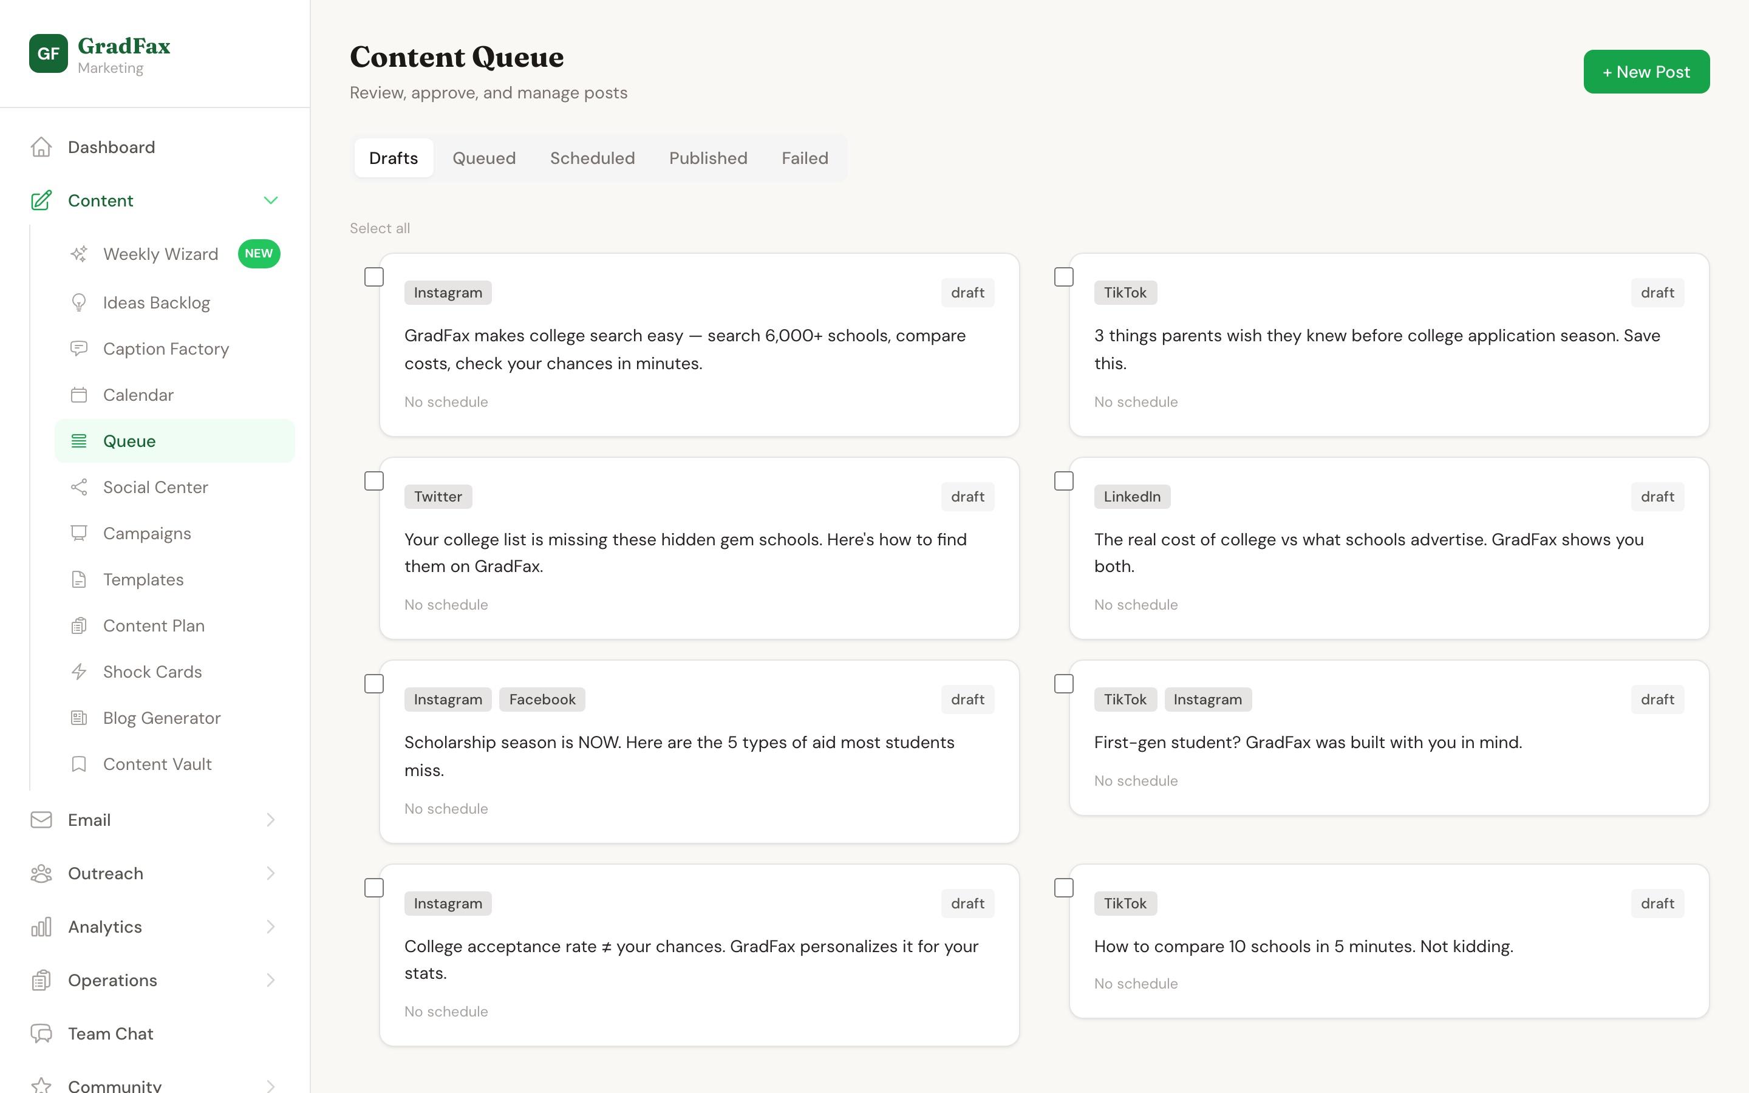The height and width of the screenshot is (1093, 1749).
Task: Open the 'How to compare 10 schools' post text
Action: click(x=1304, y=946)
